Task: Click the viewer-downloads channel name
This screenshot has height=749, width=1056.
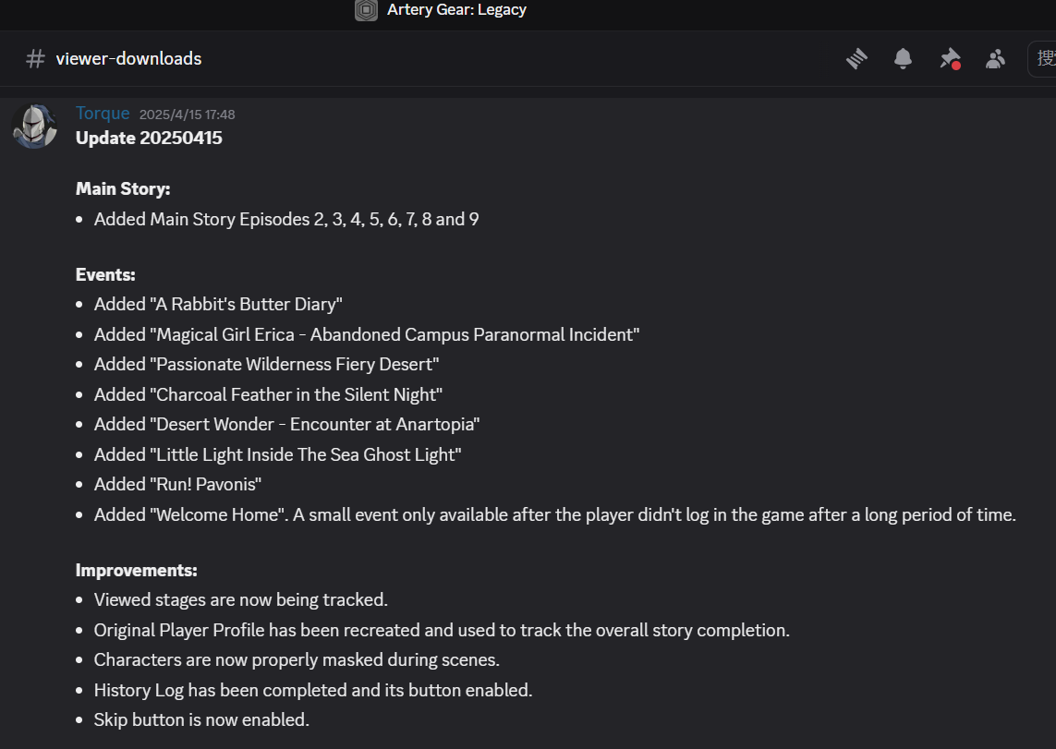Action: [128, 59]
